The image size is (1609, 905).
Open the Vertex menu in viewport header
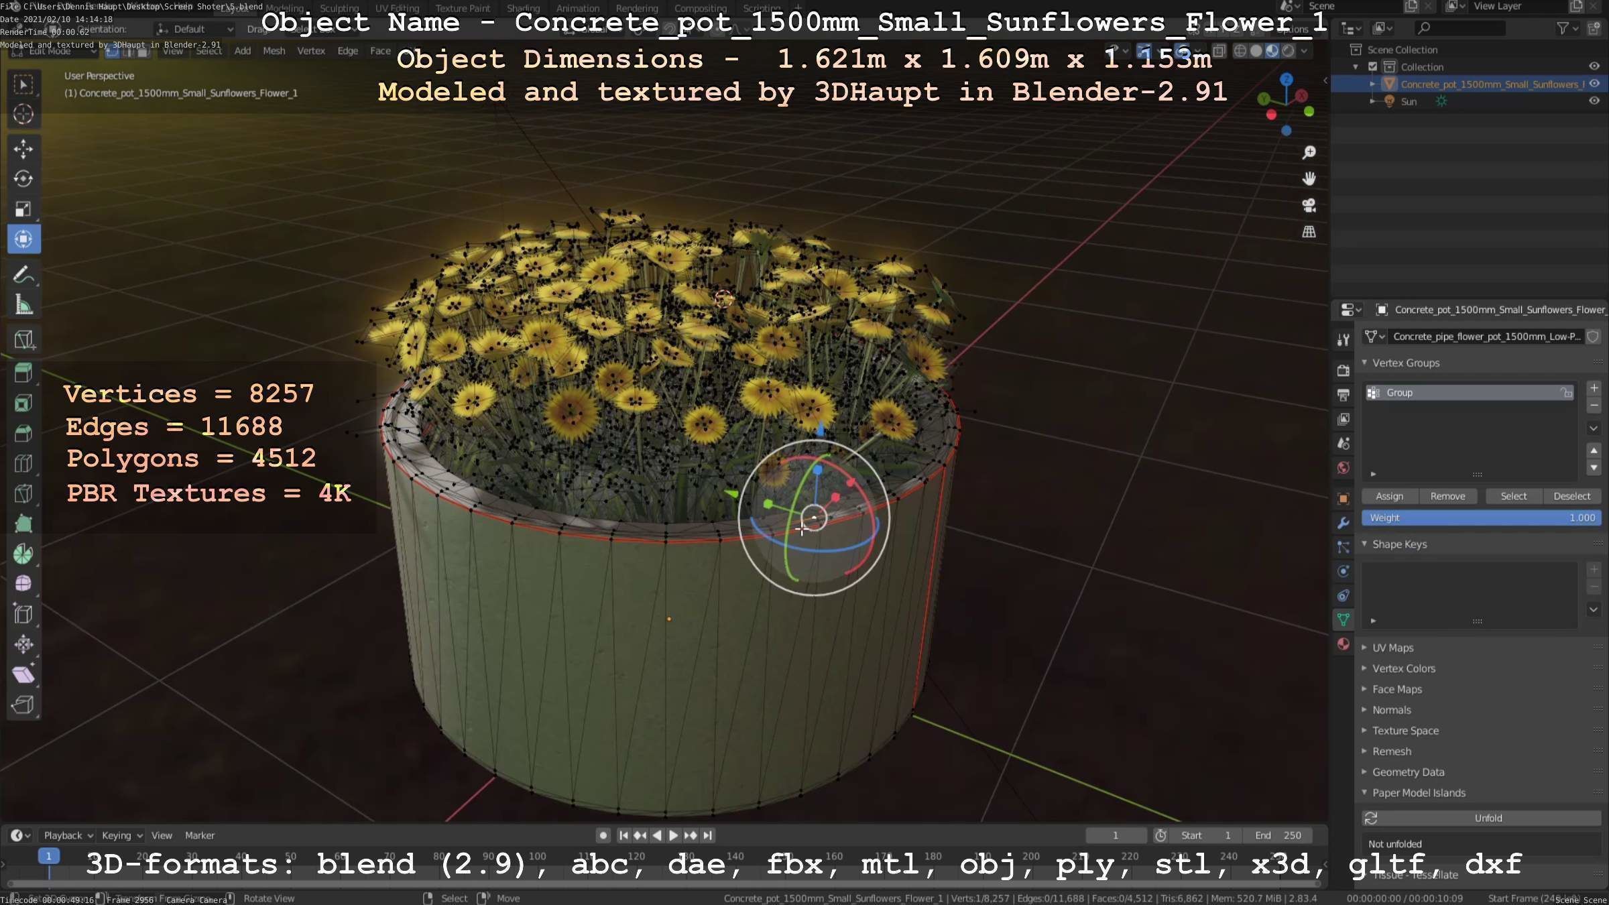click(311, 51)
